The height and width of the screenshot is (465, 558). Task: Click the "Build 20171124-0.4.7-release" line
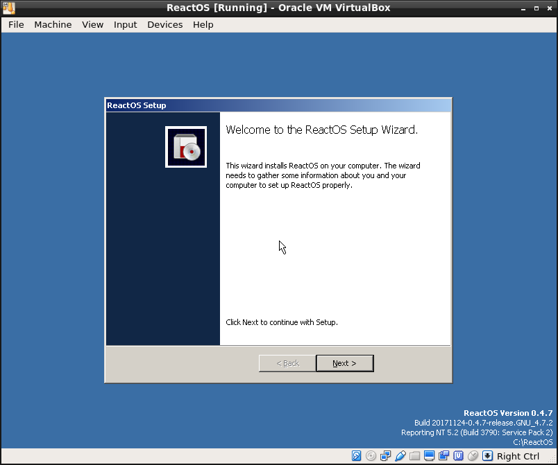(483, 423)
